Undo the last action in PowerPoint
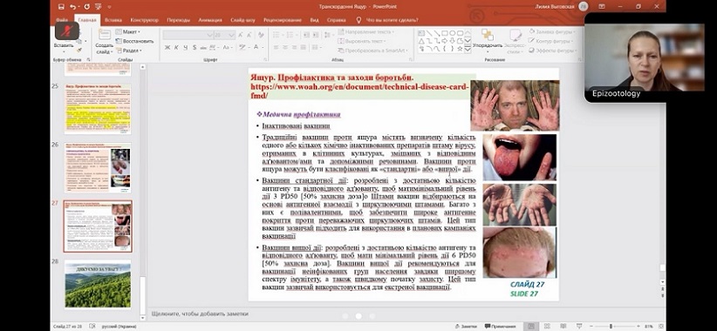Image resolution: width=717 pixels, height=331 pixels. [x=73, y=7]
